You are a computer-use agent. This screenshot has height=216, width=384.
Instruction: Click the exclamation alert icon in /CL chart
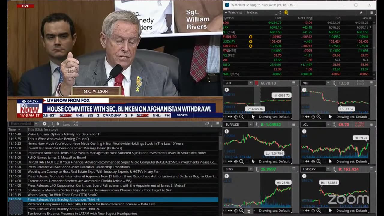pyautogui.click(x=304, y=131)
